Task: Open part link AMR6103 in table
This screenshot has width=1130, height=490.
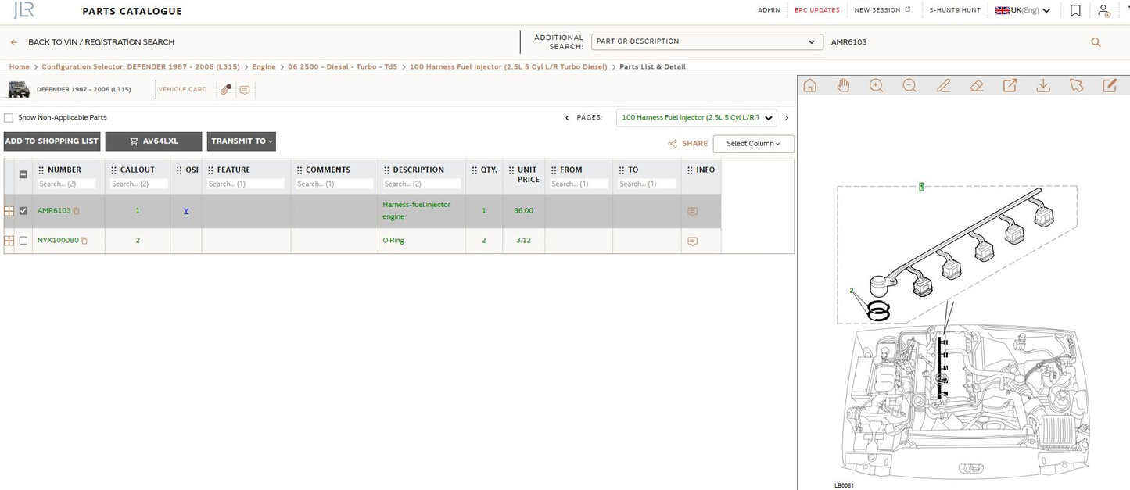Action: point(54,211)
